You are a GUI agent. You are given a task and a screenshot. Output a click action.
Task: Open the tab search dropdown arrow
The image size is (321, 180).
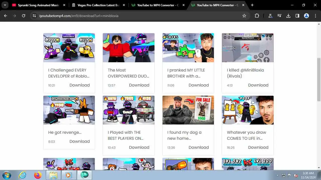[5, 5]
